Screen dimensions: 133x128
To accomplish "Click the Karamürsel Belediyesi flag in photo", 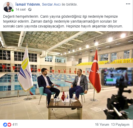I will click(x=26, y=69).
